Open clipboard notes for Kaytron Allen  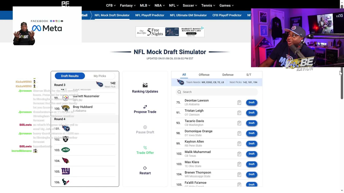[239, 143]
